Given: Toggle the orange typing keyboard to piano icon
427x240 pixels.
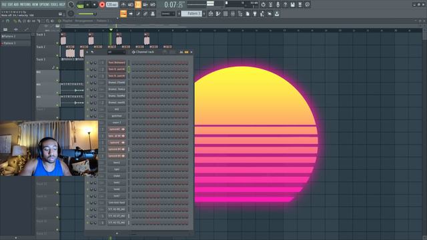Looking at the screenshot, I should (x=123, y=13).
